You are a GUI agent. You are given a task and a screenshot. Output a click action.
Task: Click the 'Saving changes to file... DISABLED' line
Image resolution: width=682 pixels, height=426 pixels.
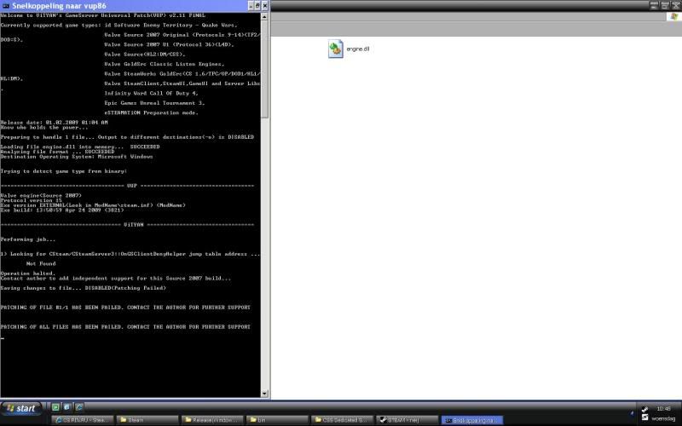83,288
